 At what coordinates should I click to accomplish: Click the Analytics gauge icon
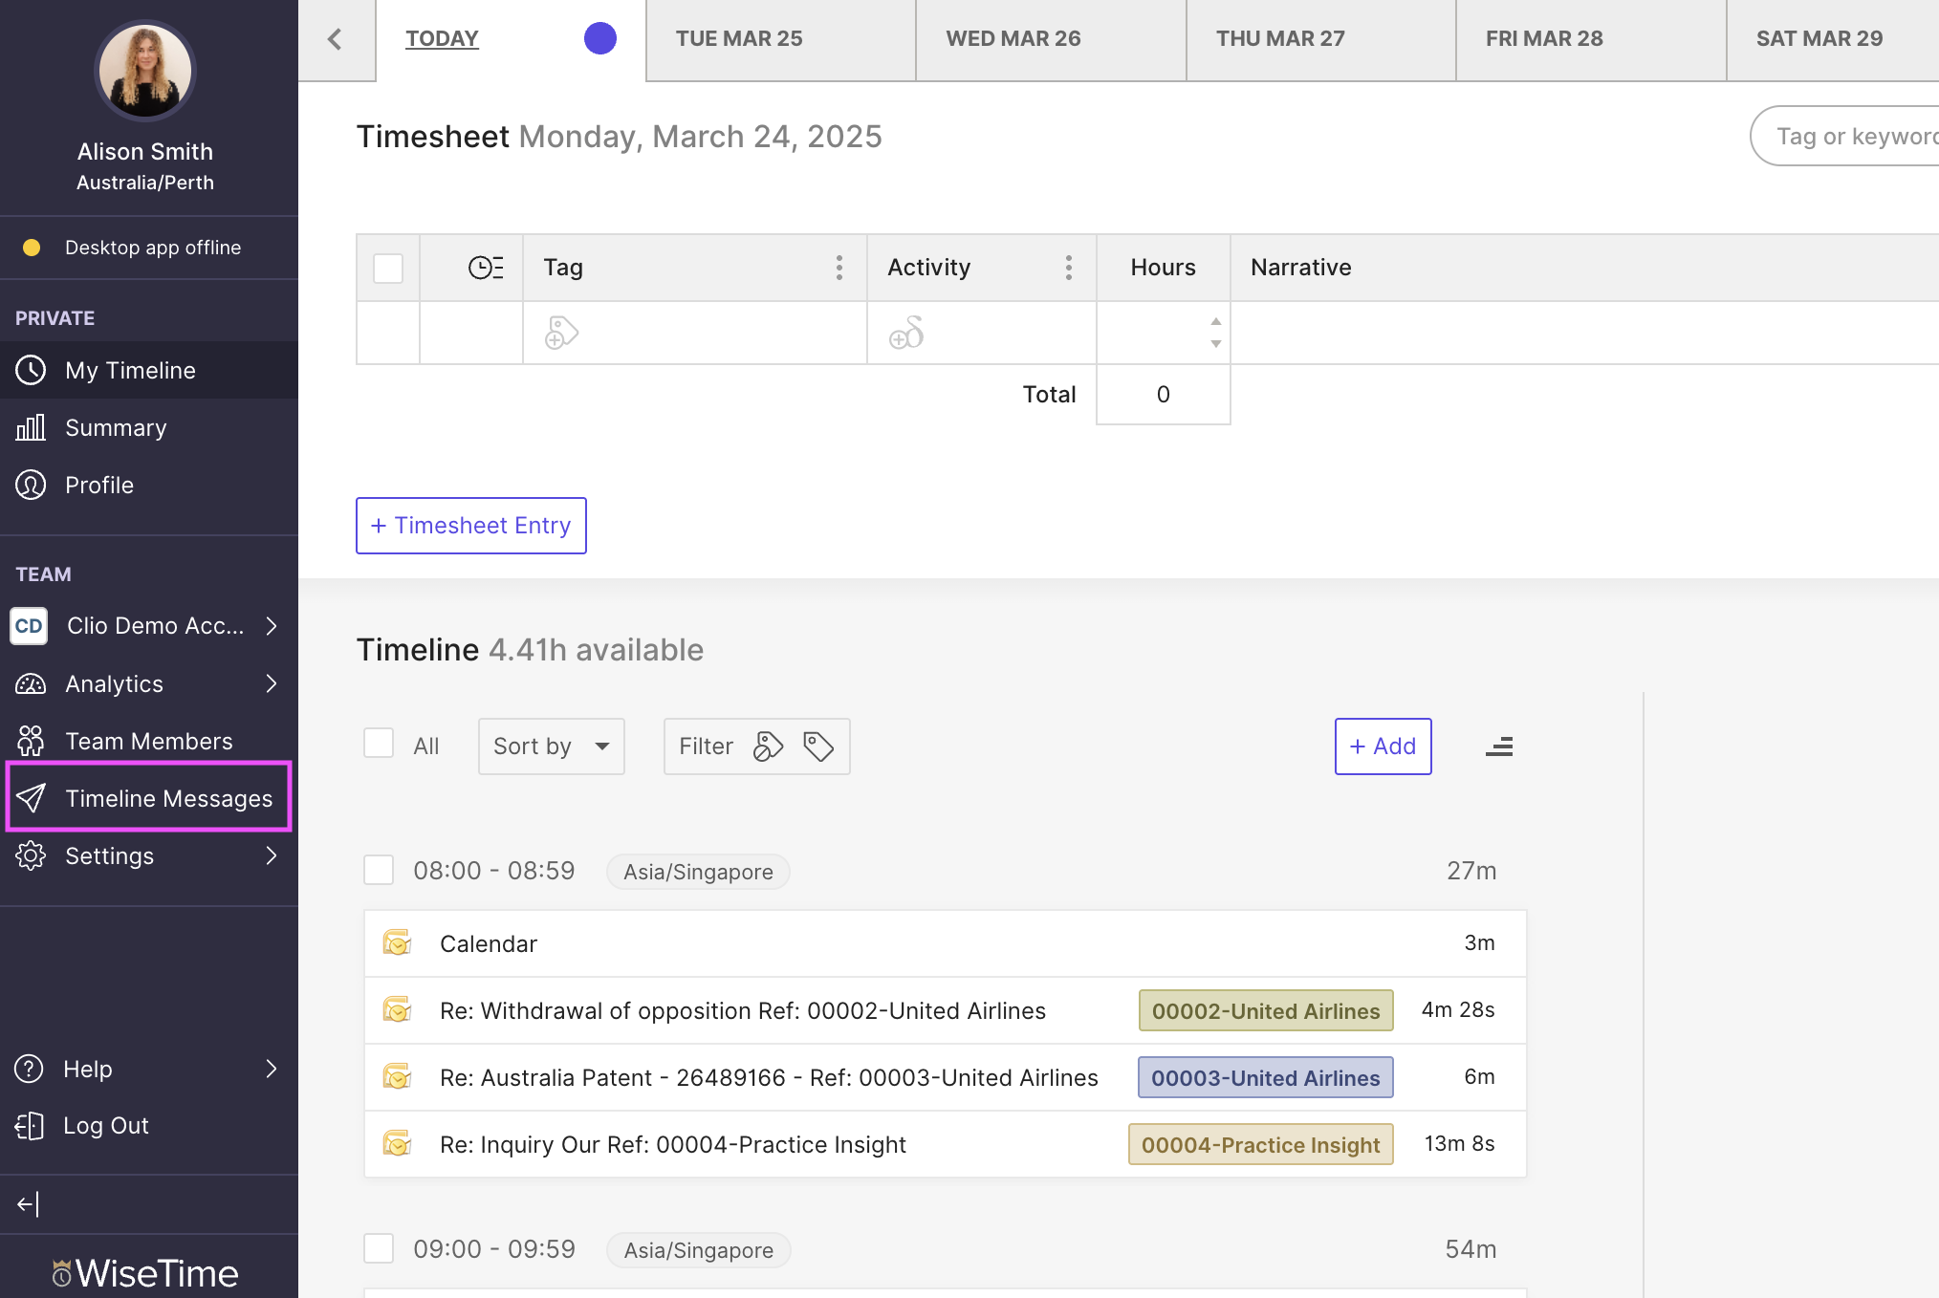point(31,683)
